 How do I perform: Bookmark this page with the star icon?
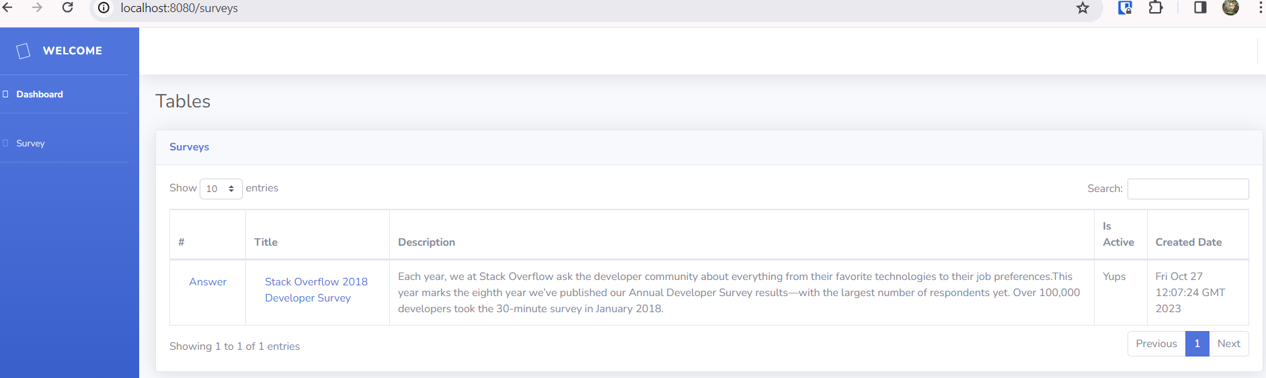1082,8
